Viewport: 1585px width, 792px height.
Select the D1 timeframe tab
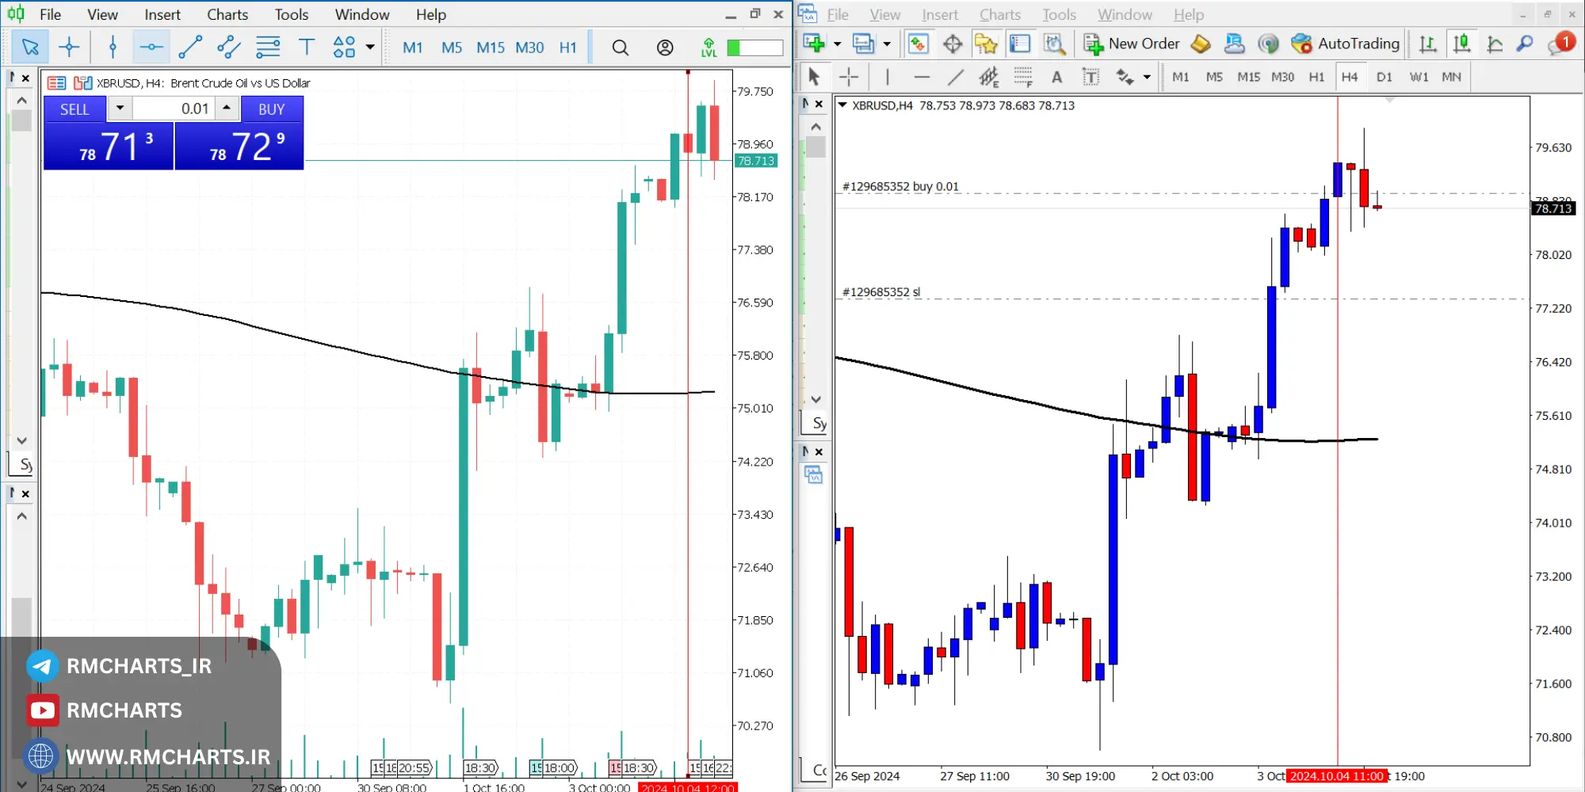point(1384,77)
